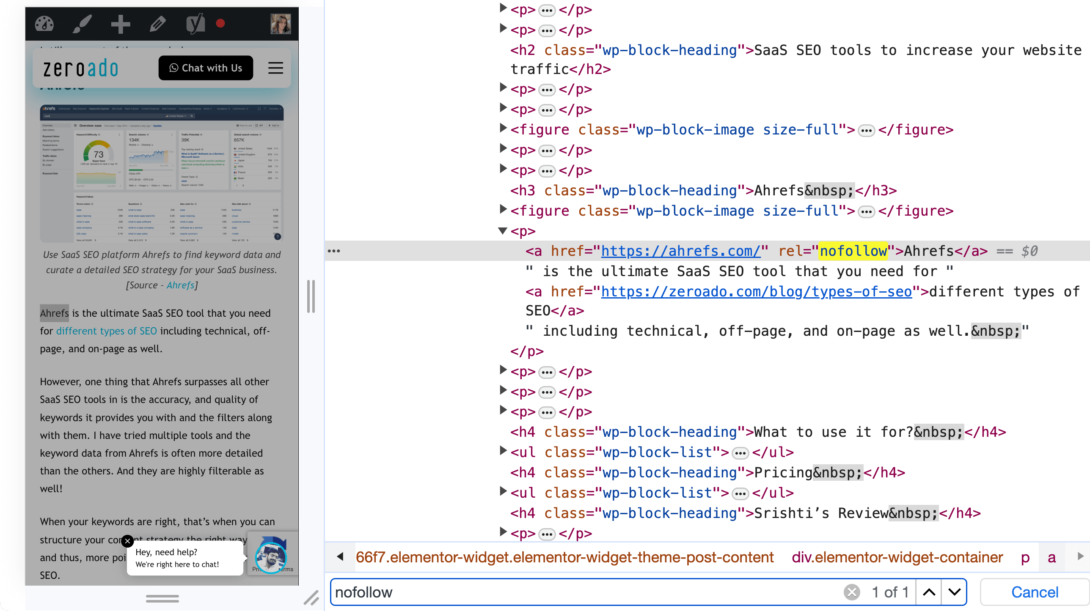Select the div.elementor-widget-container breadcrumb

click(x=897, y=557)
